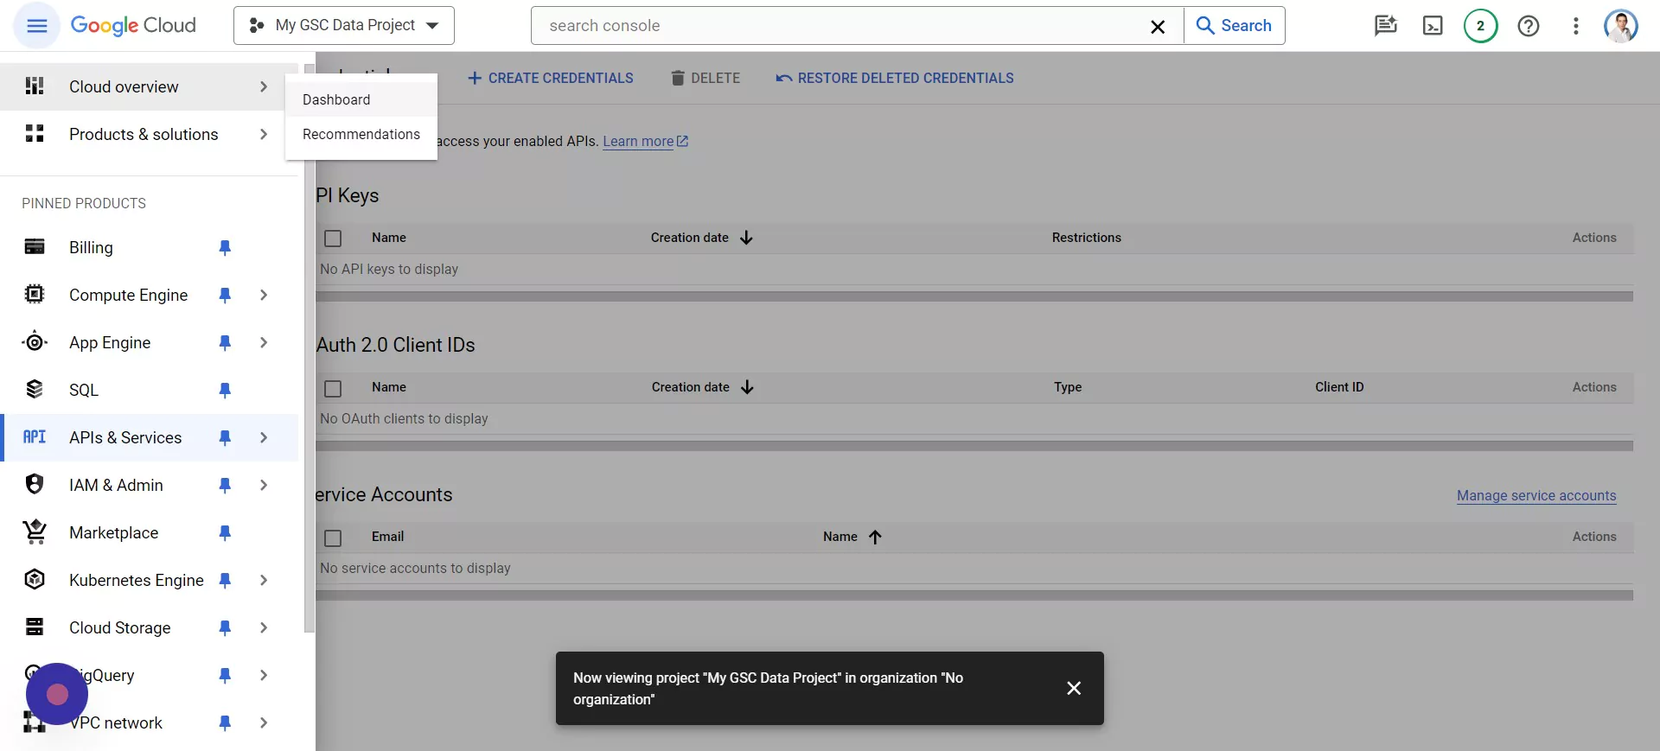Unpin Kubernetes Engine
Image resolution: width=1660 pixels, height=751 pixels.
[225, 581]
